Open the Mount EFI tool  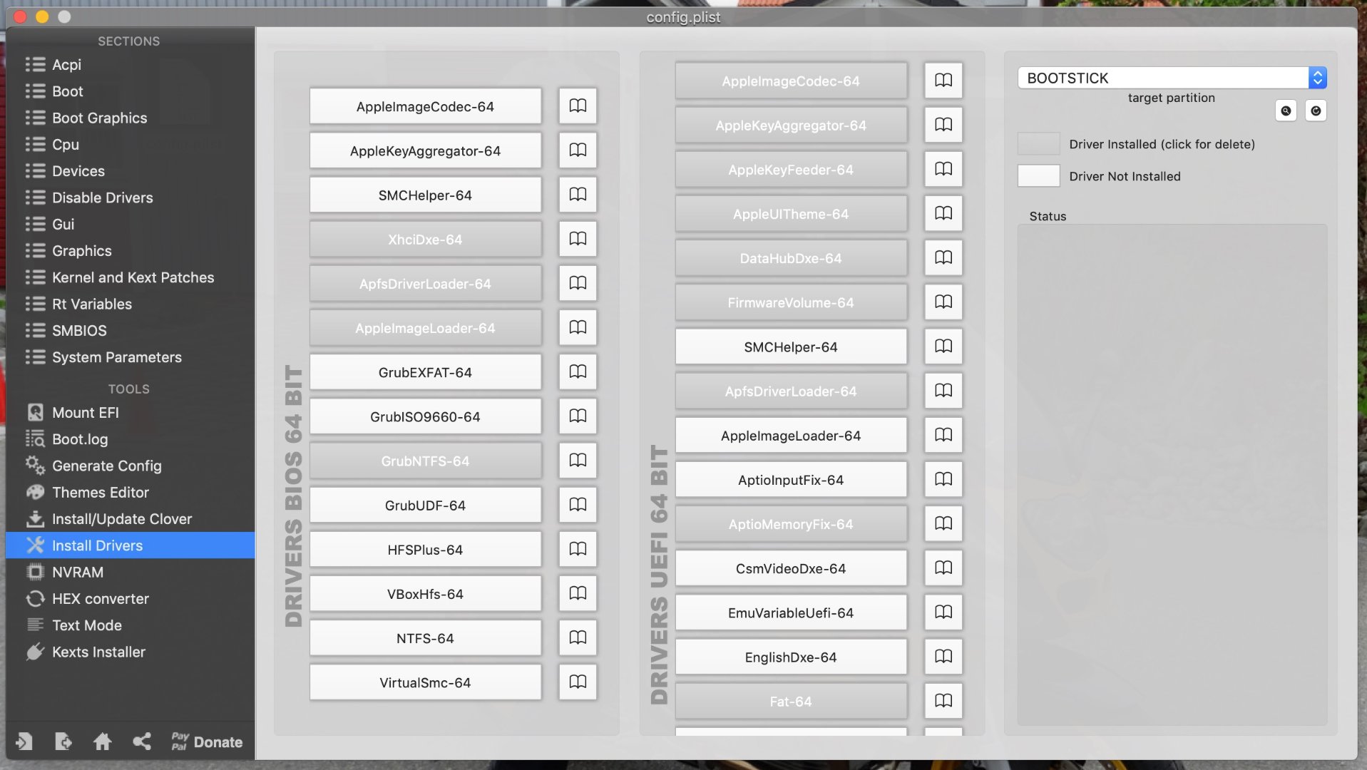click(x=130, y=412)
